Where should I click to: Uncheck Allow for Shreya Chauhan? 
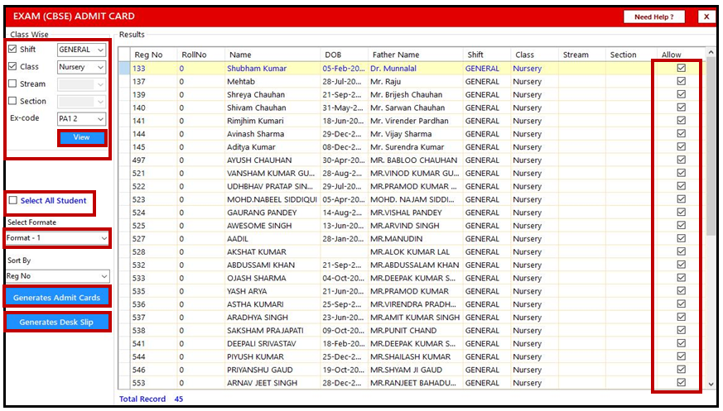point(681,94)
